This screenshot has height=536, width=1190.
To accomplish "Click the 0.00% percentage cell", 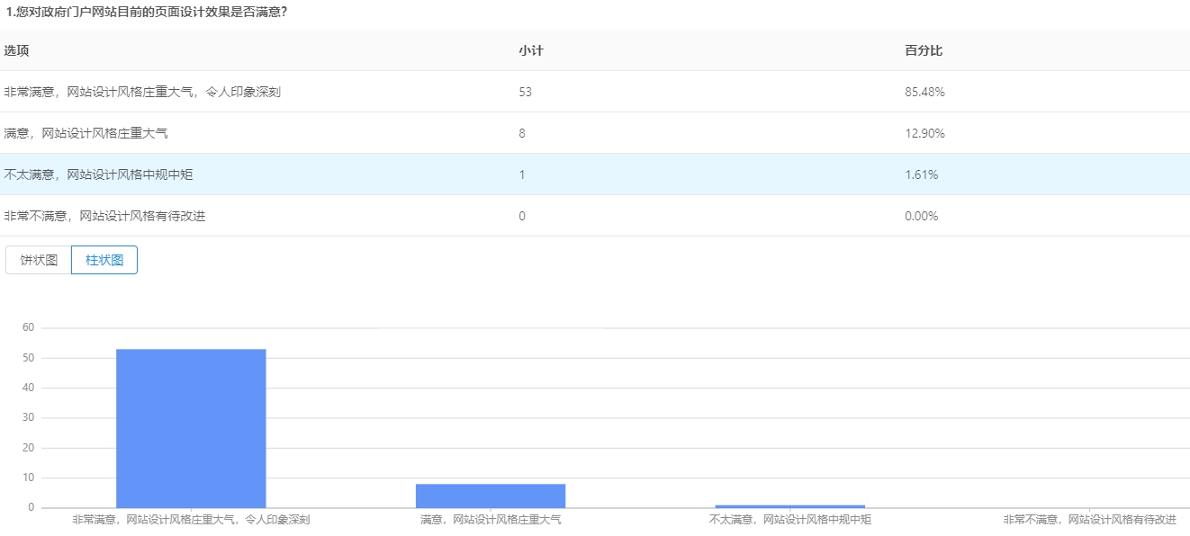I will pyautogui.click(x=921, y=216).
